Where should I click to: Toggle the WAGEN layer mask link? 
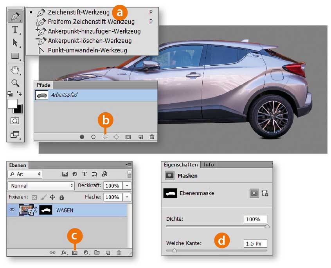[36, 210]
